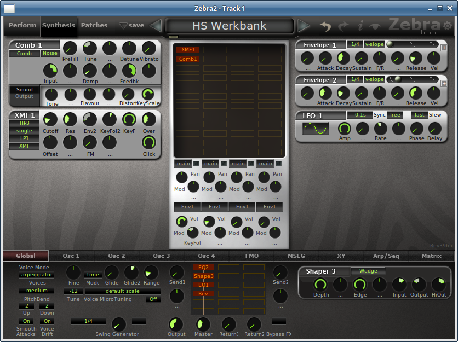Click the Swing Generator knob

coord(119,324)
